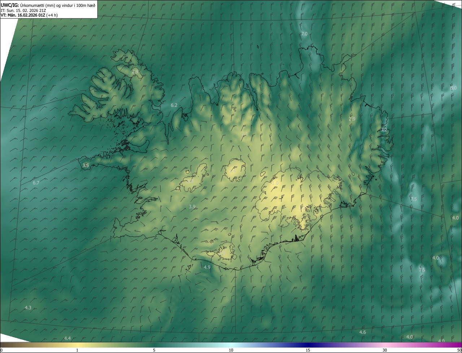This screenshot has width=462, height=353.
Task: Click the '6.2' value label on the map
Action: pyautogui.click(x=174, y=105)
